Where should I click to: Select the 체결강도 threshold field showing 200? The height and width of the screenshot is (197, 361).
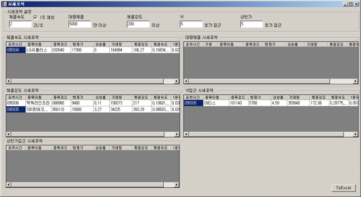tap(138, 24)
